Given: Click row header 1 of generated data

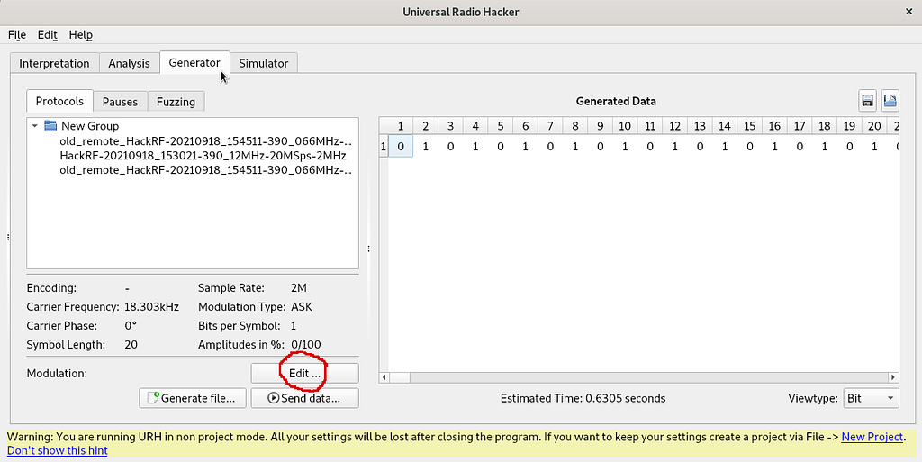Looking at the screenshot, I should coord(384,147).
